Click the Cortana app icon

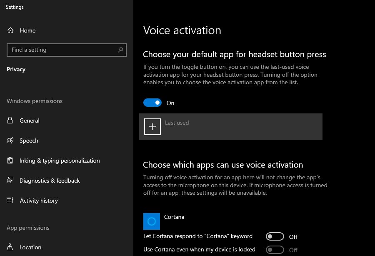click(x=152, y=221)
